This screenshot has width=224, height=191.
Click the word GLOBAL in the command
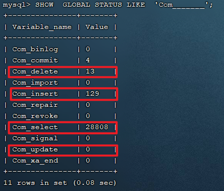76,5
